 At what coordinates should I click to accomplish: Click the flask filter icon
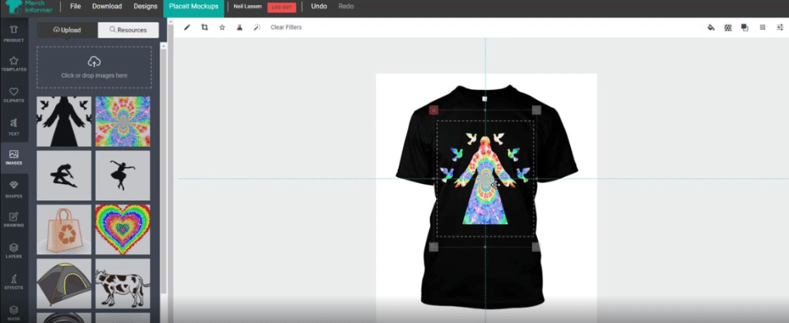(240, 27)
